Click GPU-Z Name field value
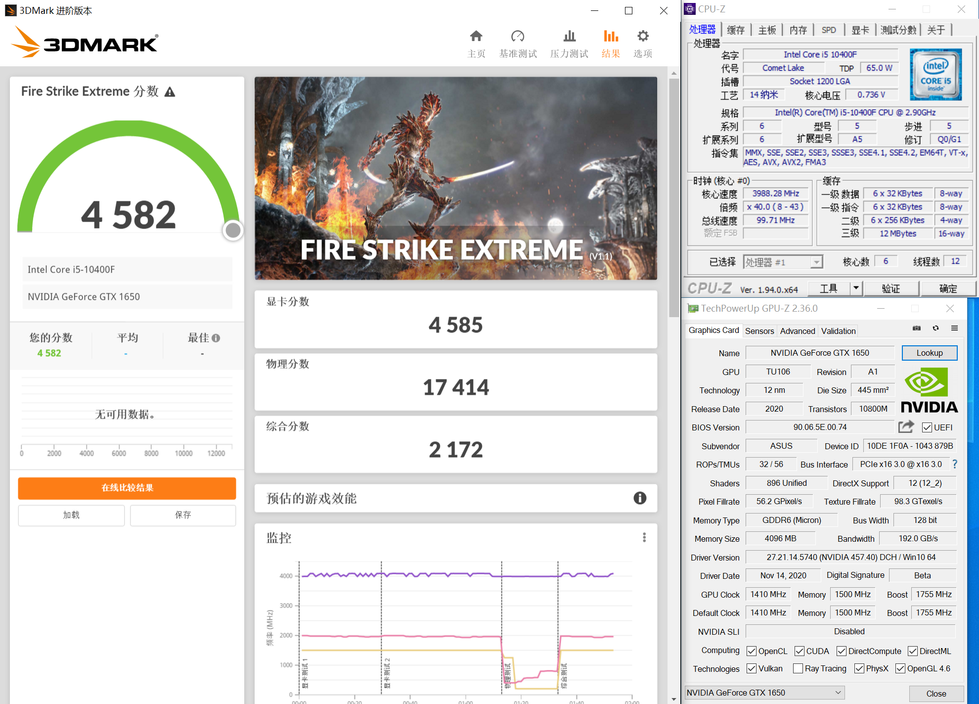This screenshot has width=979, height=704. tap(820, 353)
